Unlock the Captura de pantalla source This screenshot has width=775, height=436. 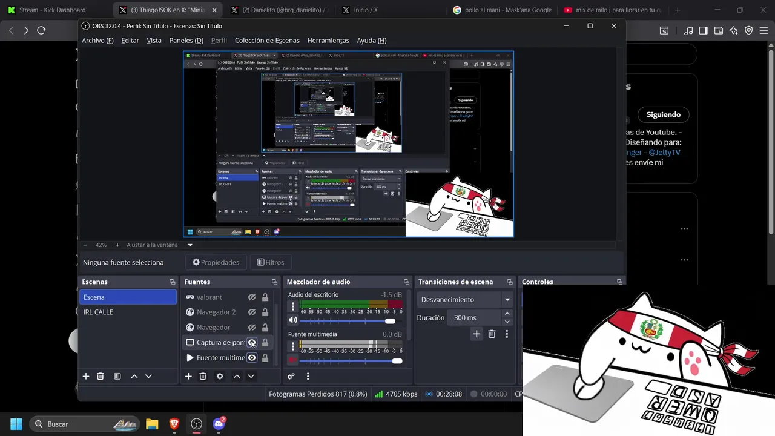coord(265,343)
